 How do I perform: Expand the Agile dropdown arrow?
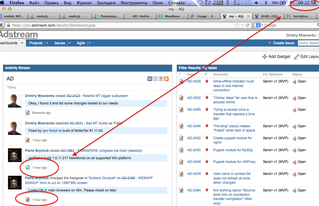pyautogui.click(x=89, y=43)
